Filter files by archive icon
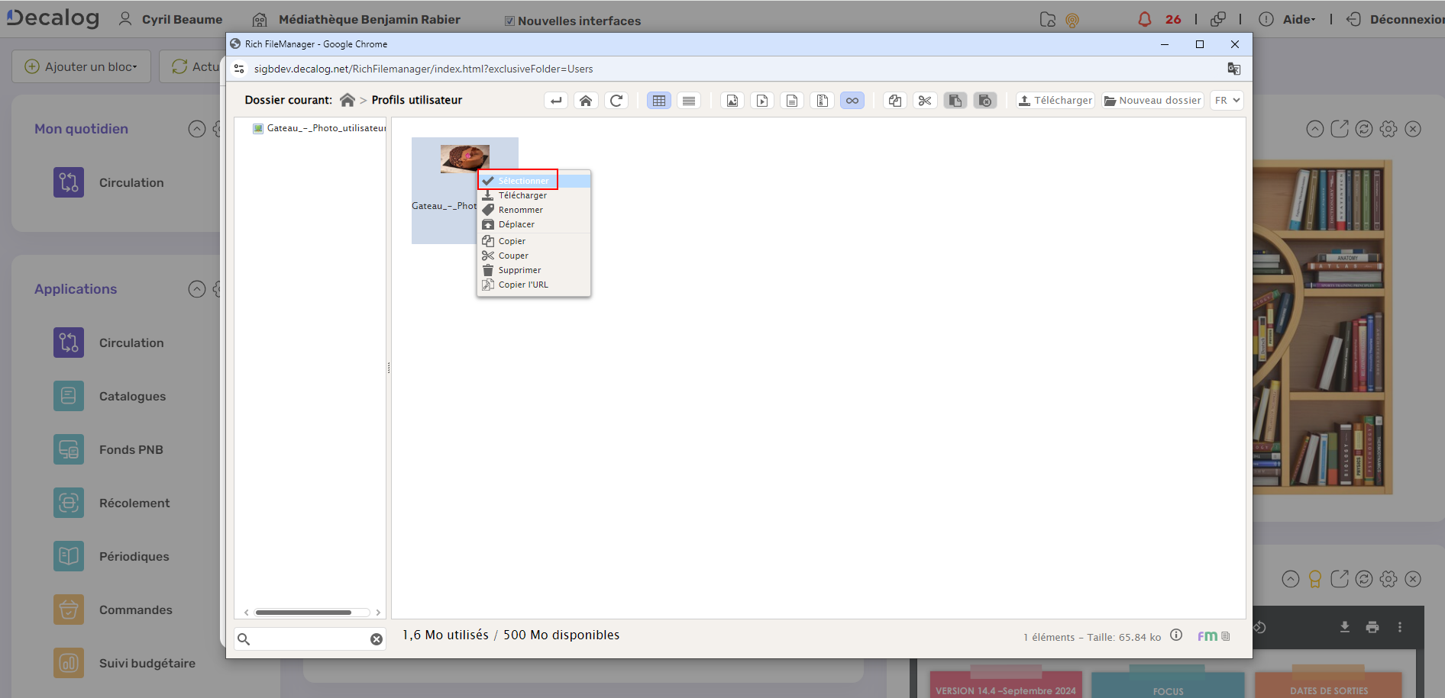 click(822, 101)
